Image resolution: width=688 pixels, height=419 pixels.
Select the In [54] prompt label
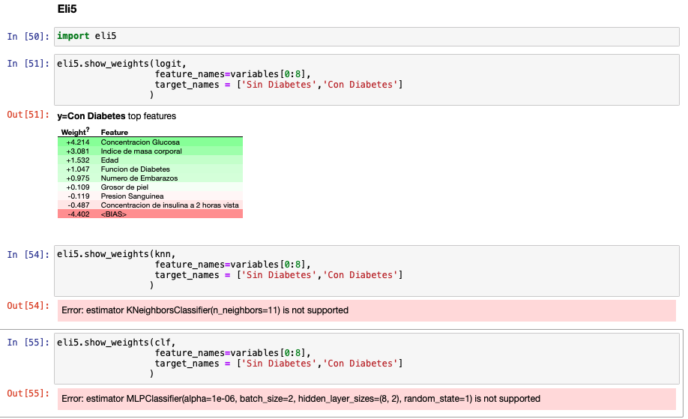(28, 254)
